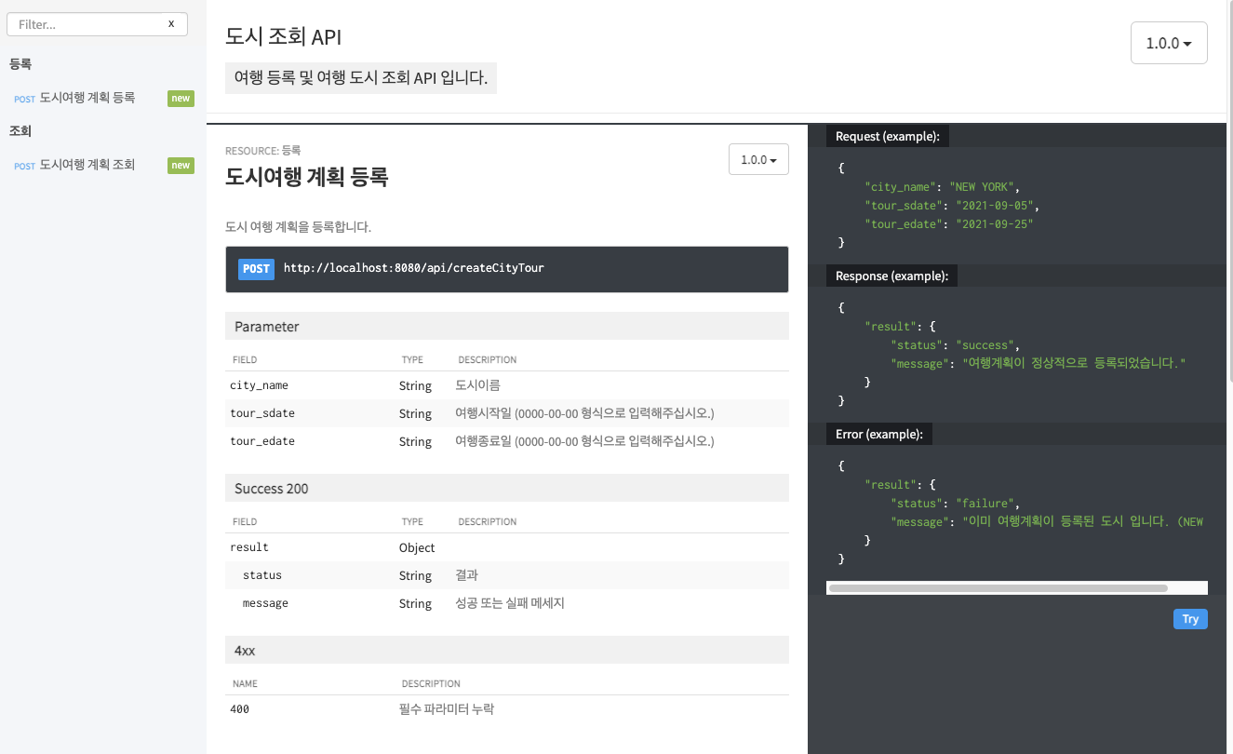Click the tour_edate parameter field
Screen dimensions: 1233x754
pyautogui.click(x=262, y=441)
